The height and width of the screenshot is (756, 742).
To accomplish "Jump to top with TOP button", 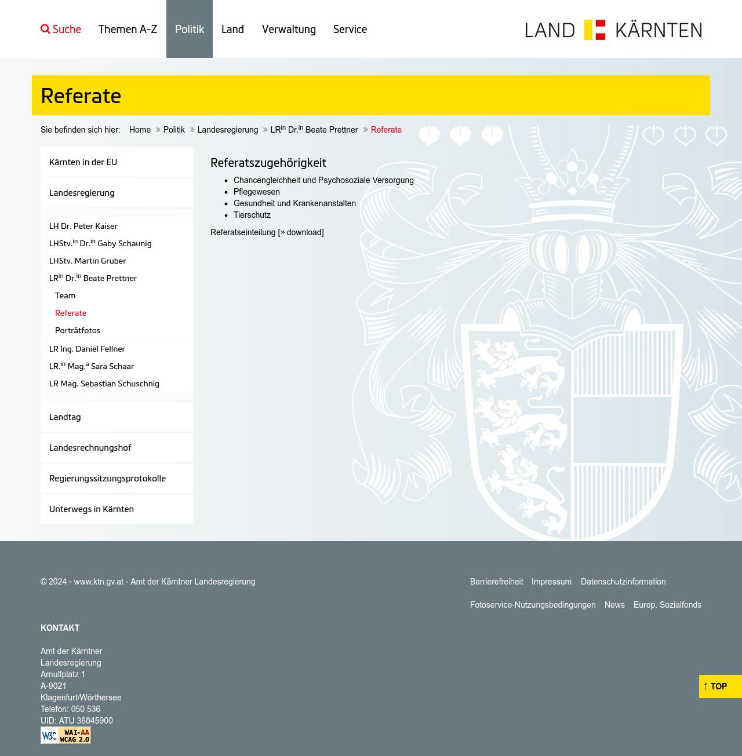I will (x=720, y=686).
